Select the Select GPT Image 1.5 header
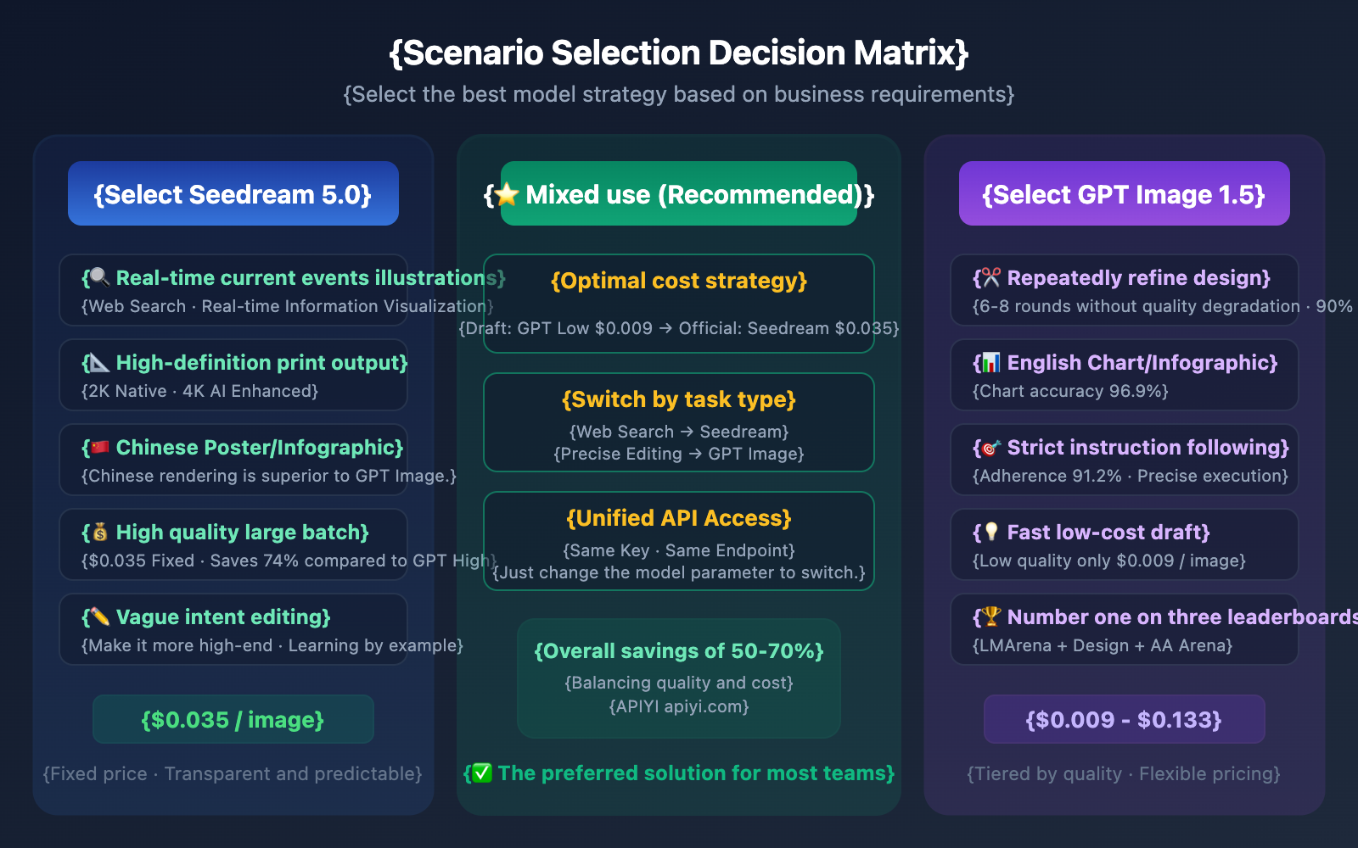The height and width of the screenshot is (848, 1358). (x=1124, y=194)
